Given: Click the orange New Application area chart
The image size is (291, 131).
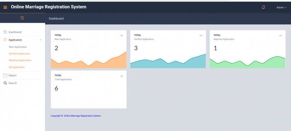Looking at the screenshot, I should point(88,60).
